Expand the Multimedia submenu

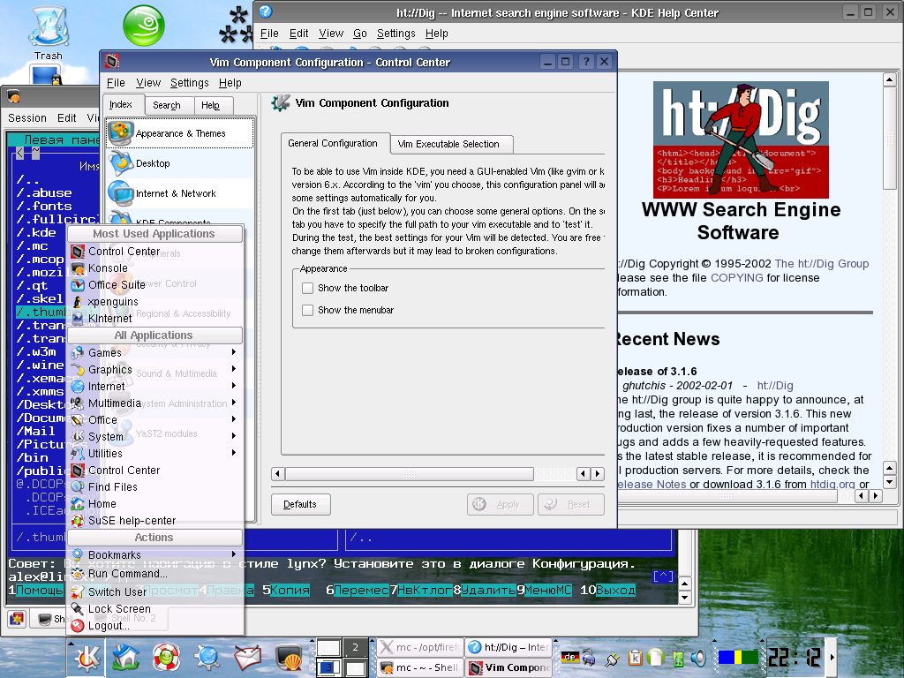[155, 403]
